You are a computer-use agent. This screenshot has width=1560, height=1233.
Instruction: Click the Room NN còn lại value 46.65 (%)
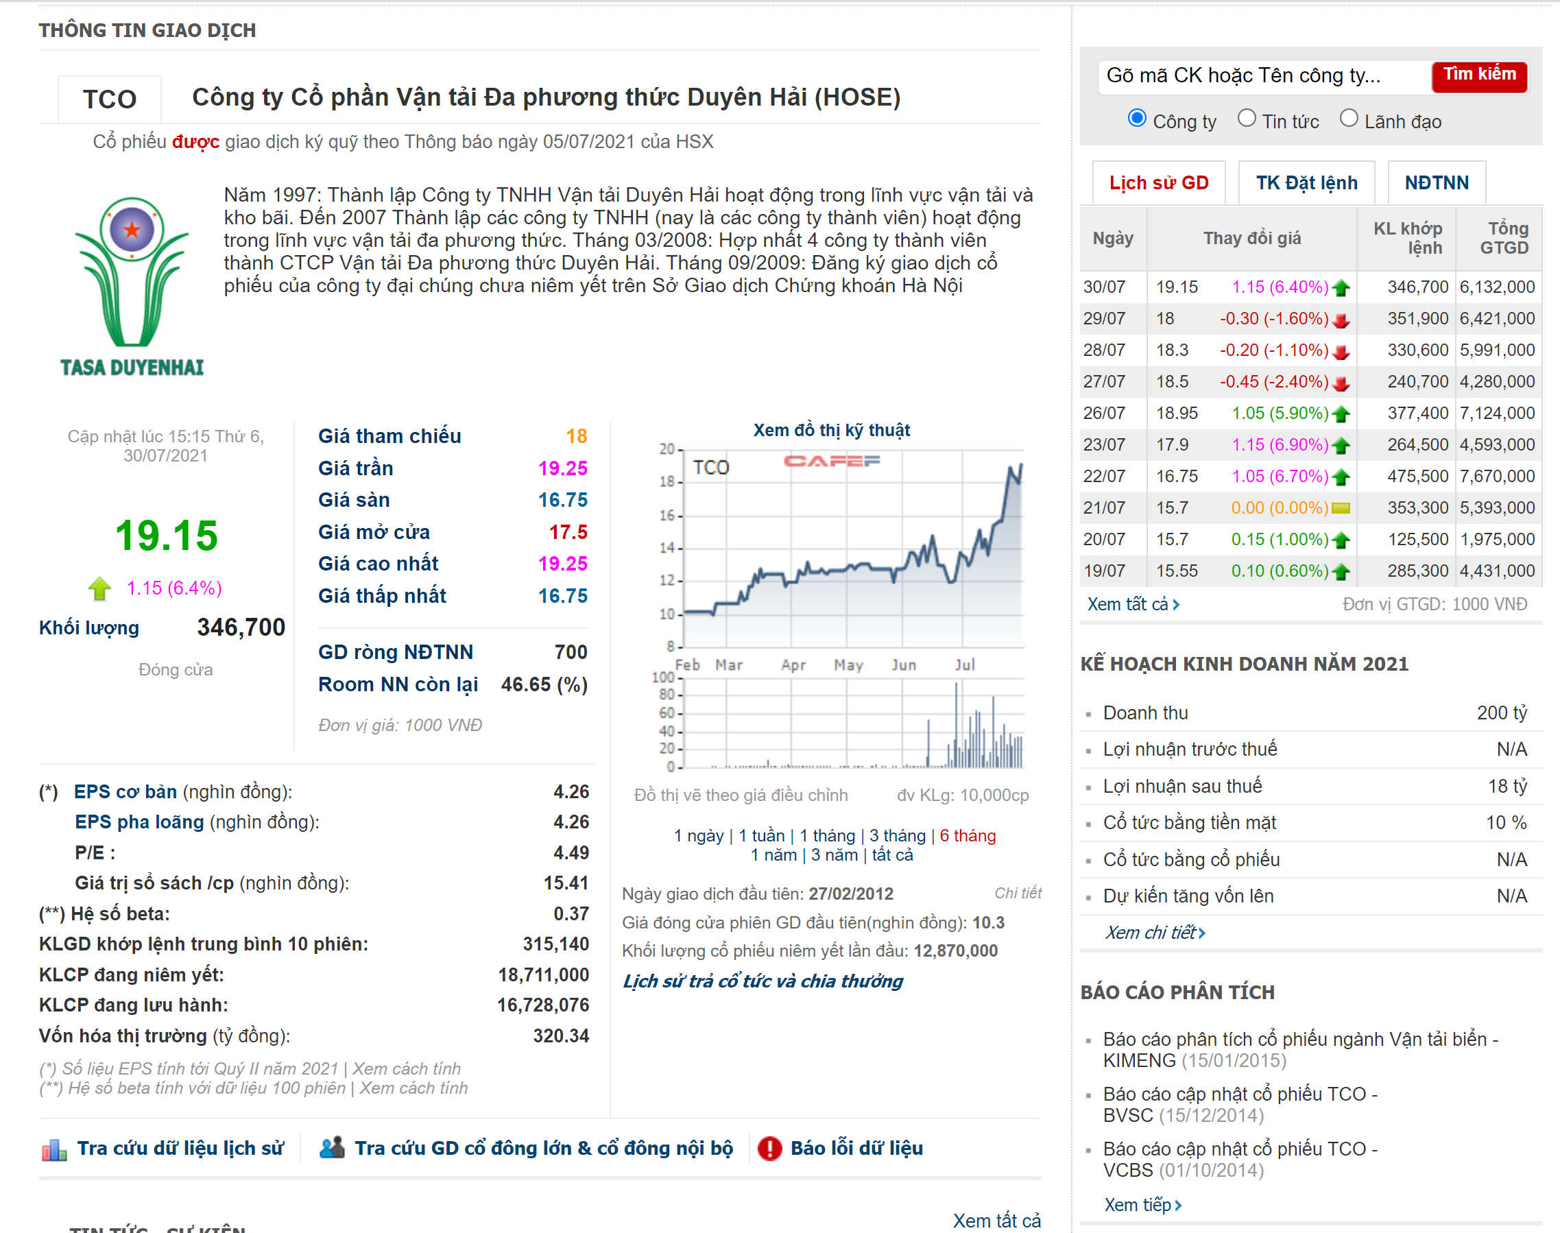pyautogui.click(x=544, y=685)
